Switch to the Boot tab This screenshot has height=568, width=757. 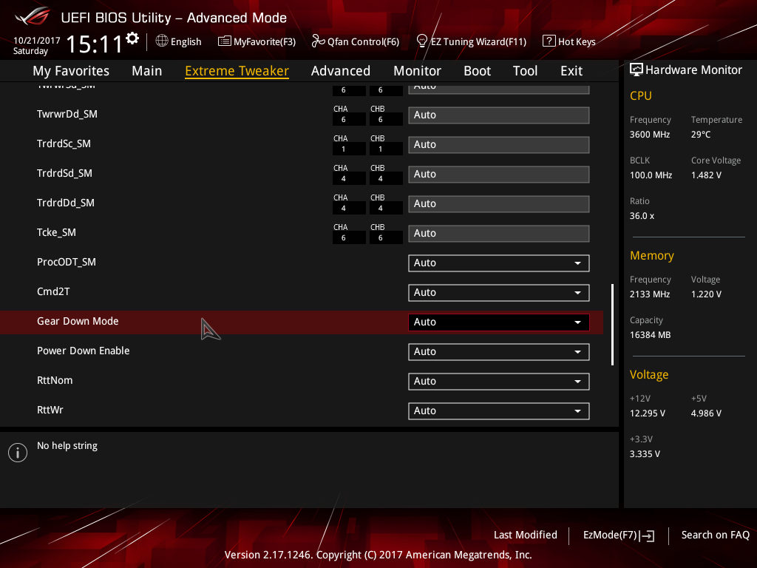point(477,71)
